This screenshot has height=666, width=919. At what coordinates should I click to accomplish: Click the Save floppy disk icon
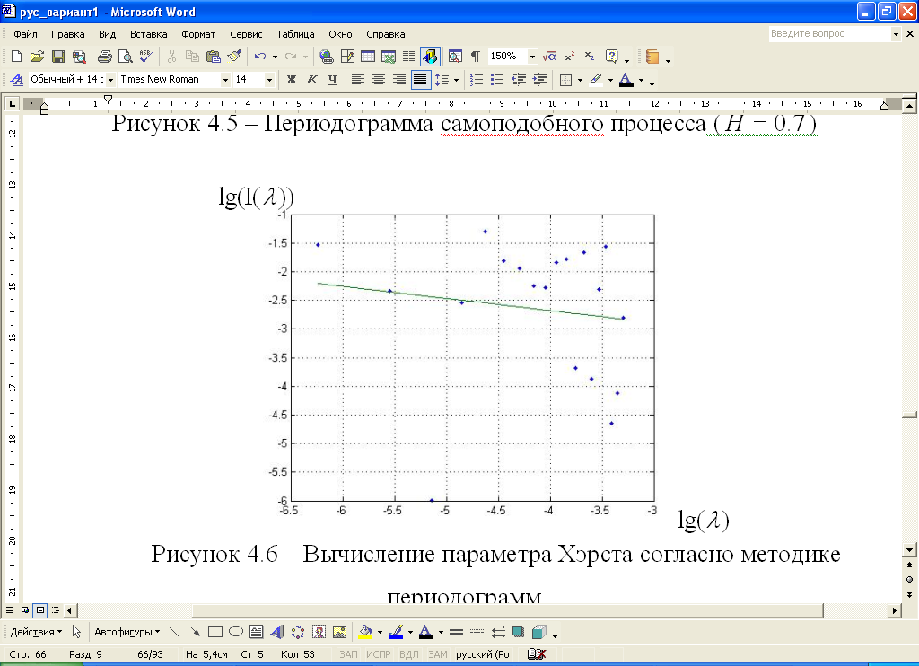click(x=57, y=57)
